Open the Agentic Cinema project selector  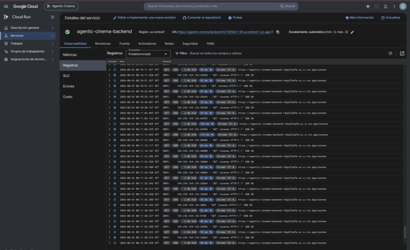[61, 6]
